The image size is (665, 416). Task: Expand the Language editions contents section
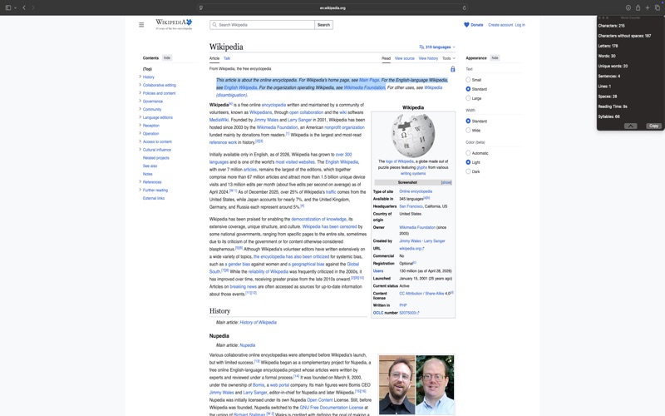(140, 117)
